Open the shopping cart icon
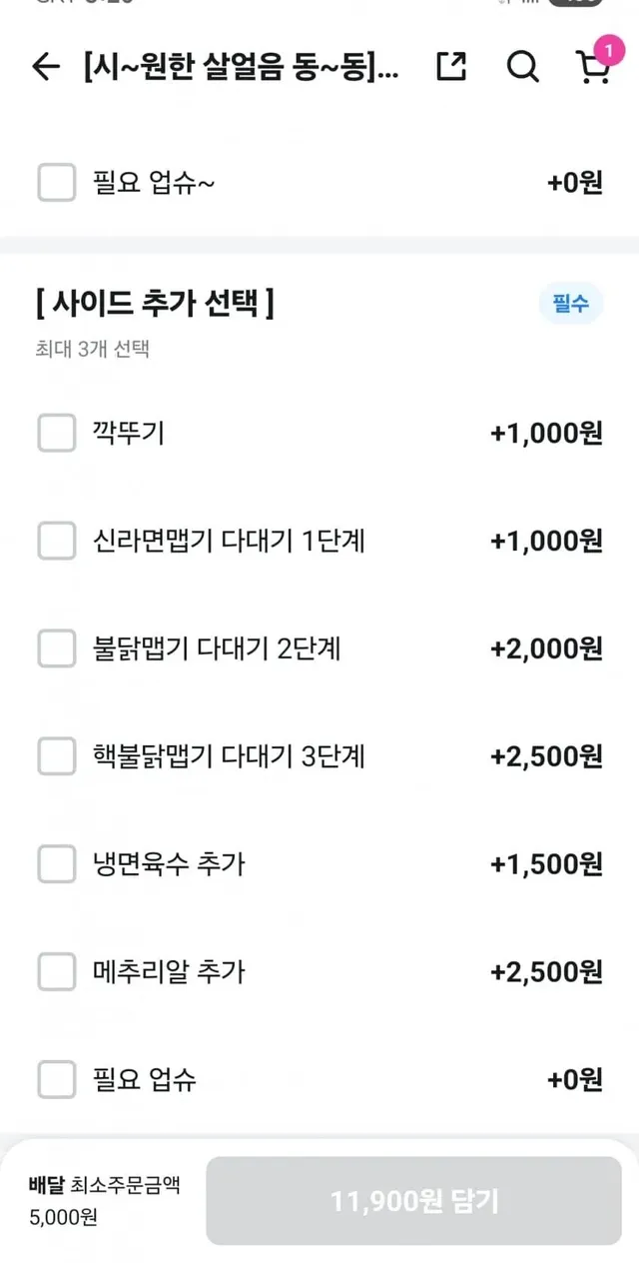639x1263 pixels. [593, 68]
